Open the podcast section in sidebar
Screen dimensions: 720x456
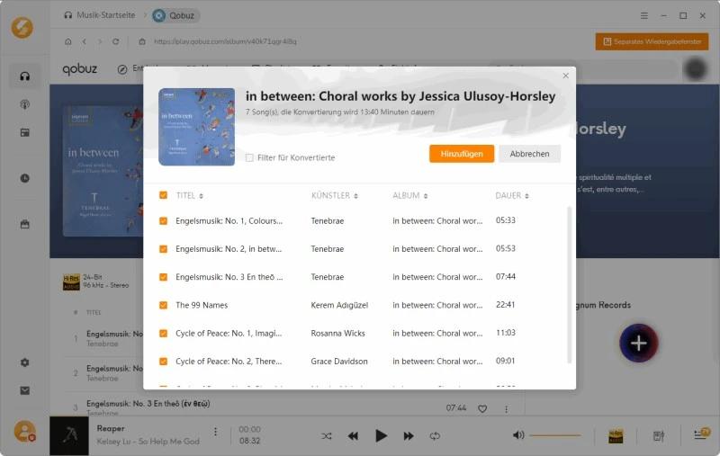point(25,104)
